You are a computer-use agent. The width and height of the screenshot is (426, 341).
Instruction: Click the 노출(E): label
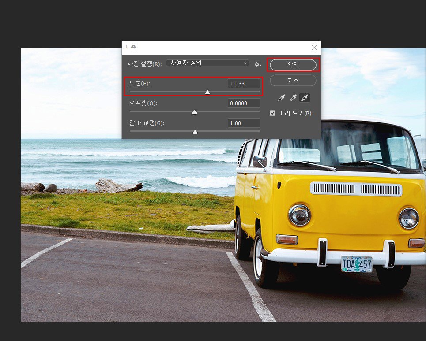(140, 84)
